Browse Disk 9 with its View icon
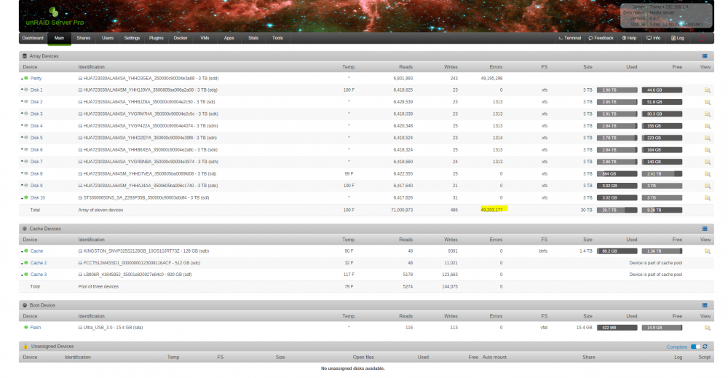 pyautogui.click(x=707, y=186)
